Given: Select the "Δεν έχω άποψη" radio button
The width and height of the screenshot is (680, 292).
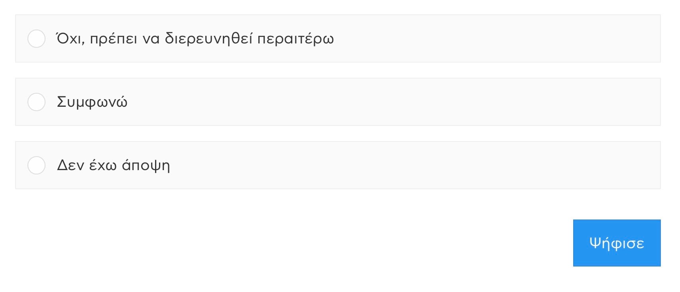Looking at the screenshot, I should (x=36, y=165).
